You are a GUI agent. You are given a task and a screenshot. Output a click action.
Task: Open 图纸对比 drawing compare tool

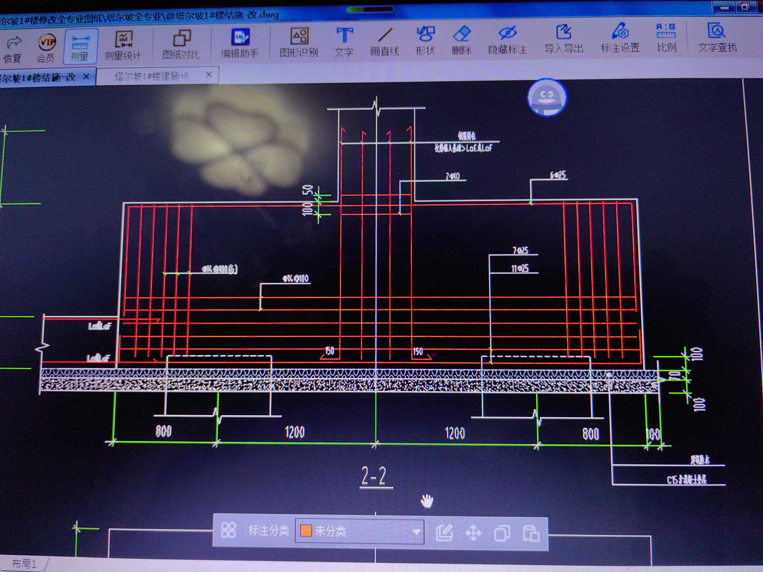pyautogui.click(x=181, y=45)
